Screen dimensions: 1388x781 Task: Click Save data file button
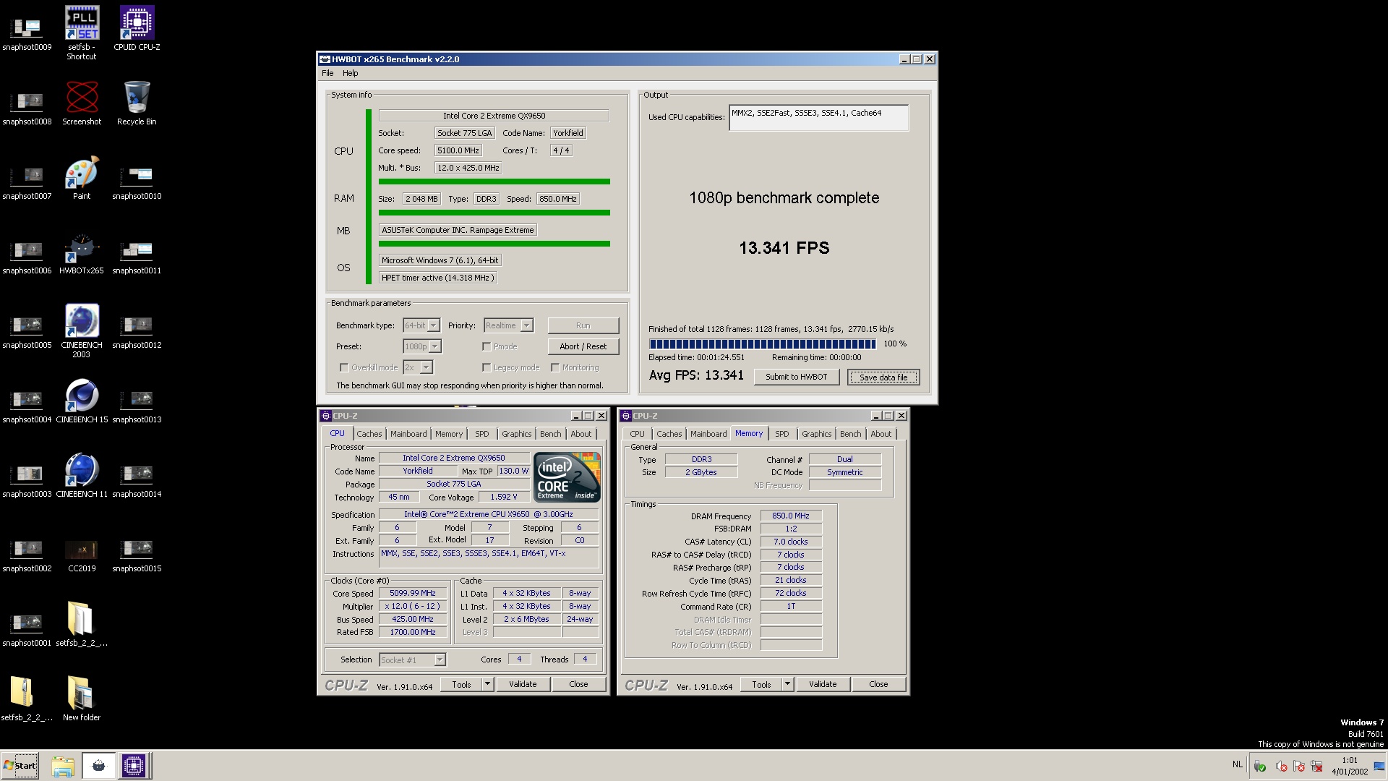[x=883, y=377]
